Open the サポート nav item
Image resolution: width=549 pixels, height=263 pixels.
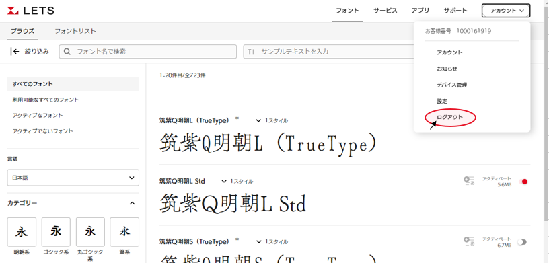[455, 11]
